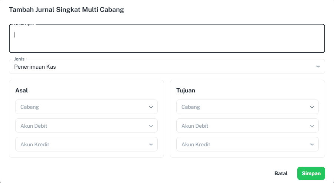Click the chevron arrow of Tujuan Akun Kredit
The height and width of the screenshot is (183, 334).
[x=312, y=144]
